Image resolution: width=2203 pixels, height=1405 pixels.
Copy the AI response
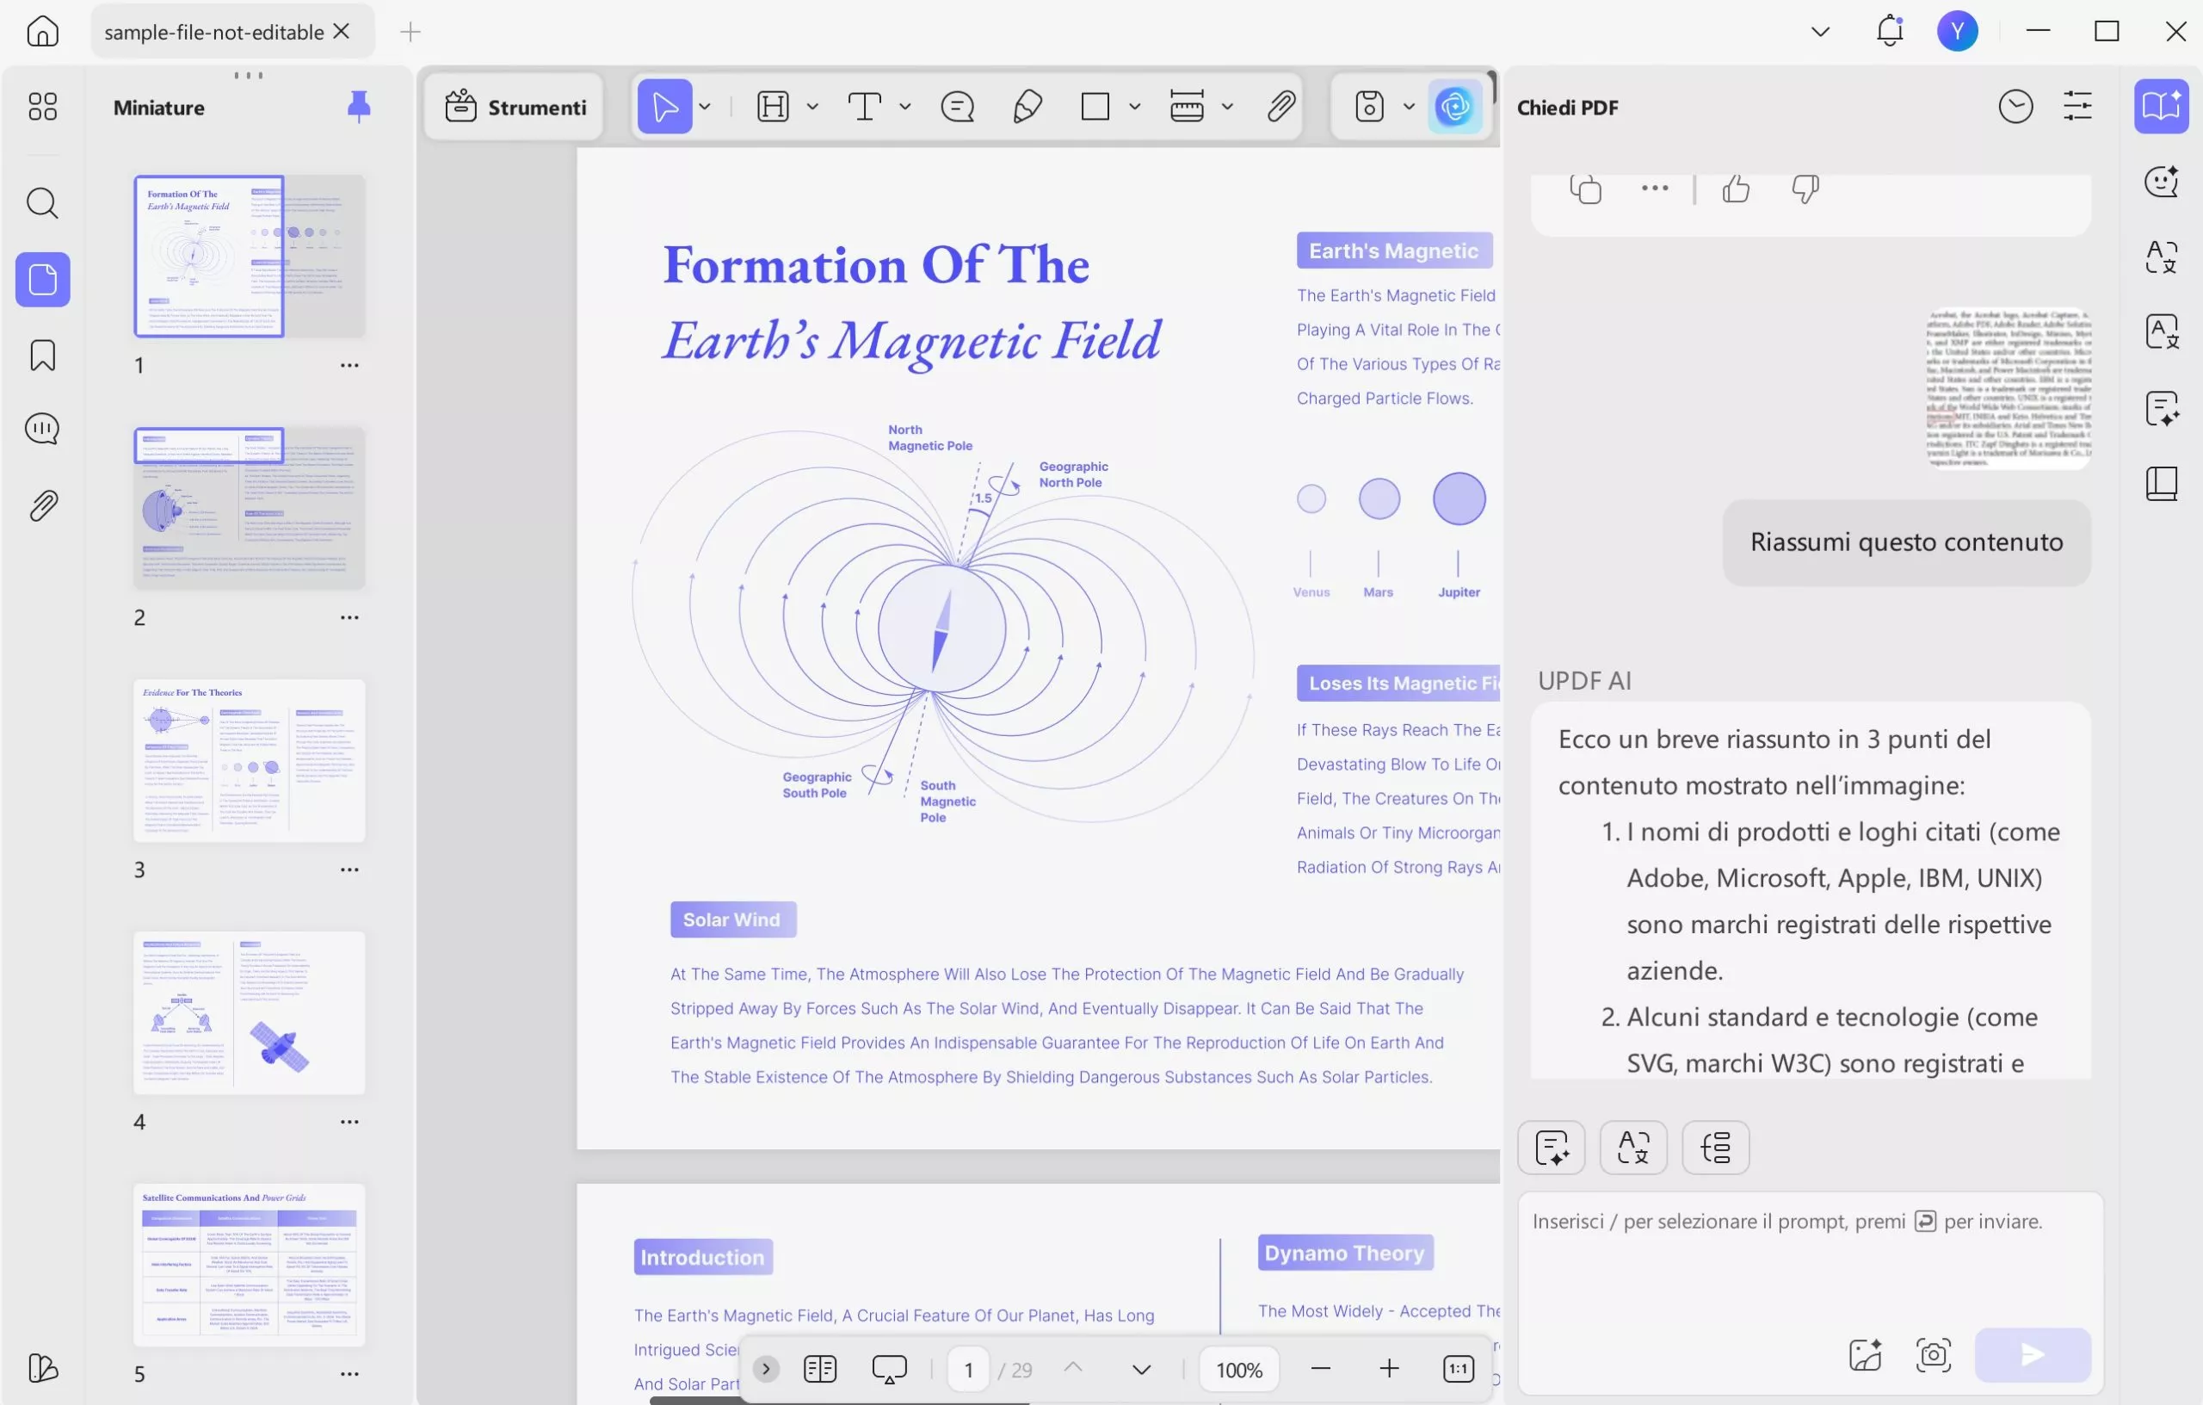click(x=1585, y=189)
